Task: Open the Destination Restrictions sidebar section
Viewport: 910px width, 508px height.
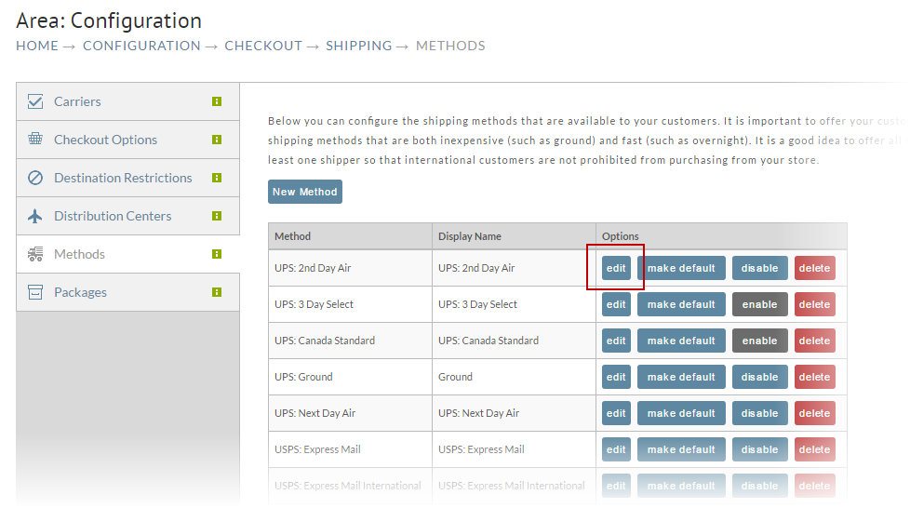Action: 127,178
